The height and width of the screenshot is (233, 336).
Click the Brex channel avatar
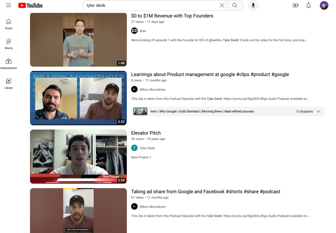tap(134, 31)
